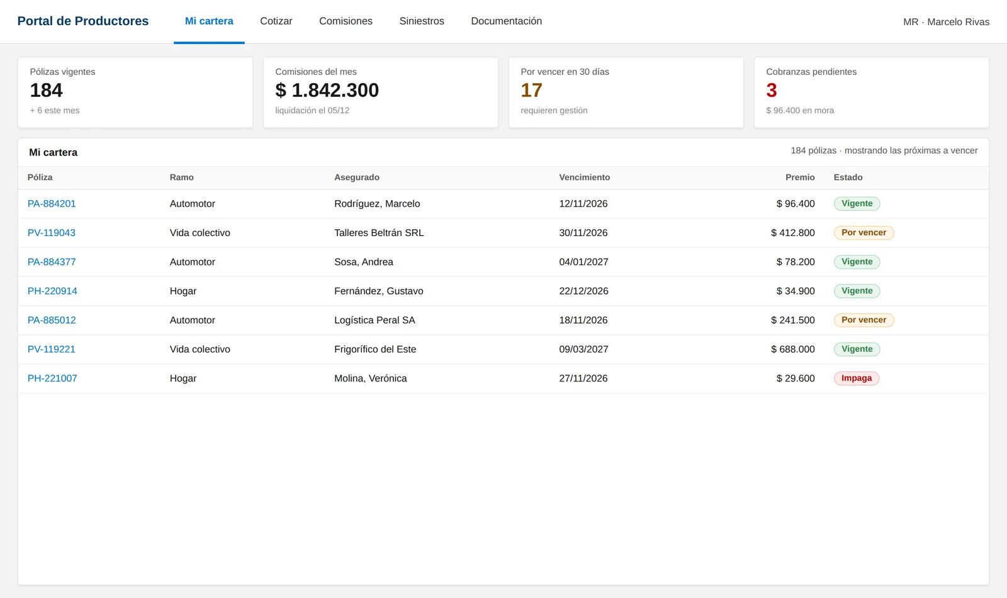The width and height of the screenshot is (1007, 598).
Task: Click the expiry date 18/11/2026
Action: tap(583, 320)
